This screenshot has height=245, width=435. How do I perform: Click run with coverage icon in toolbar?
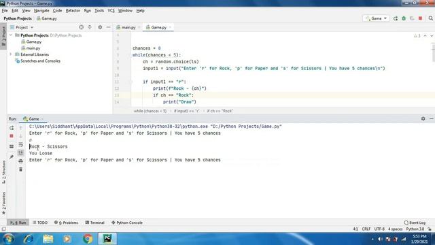pyautogui.click(x=412, y=18)
